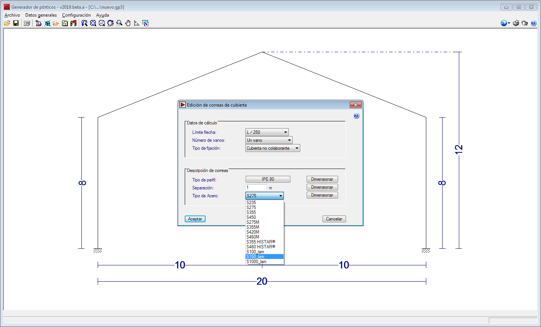Click Dimensionar next to Tipo de Acero

[322, 195]
